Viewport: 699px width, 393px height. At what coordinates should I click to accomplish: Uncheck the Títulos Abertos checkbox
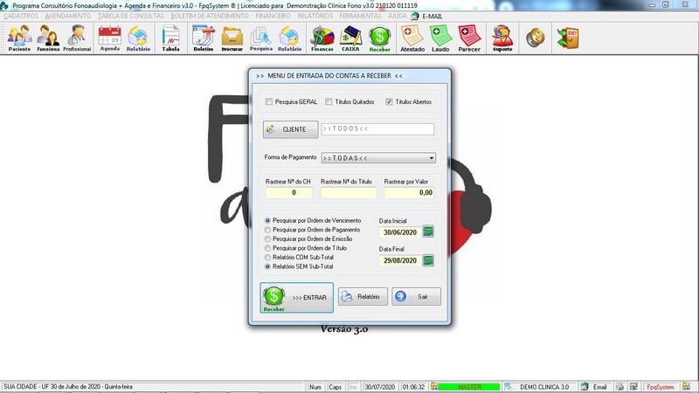click(390, 102)
